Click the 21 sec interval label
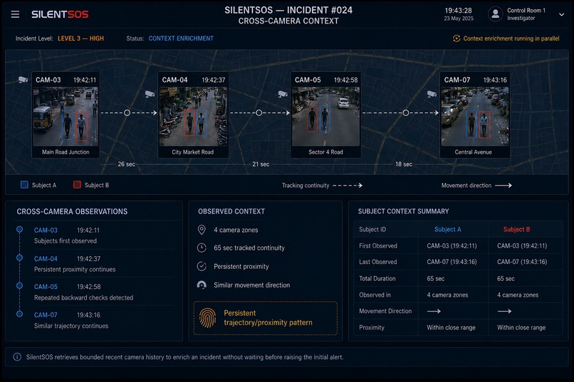The width and height of the screenshot is (574, 382). (x=261, y=164)
